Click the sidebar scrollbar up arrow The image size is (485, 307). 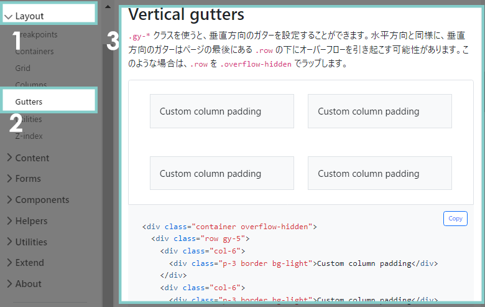click(x=107, y=6)
